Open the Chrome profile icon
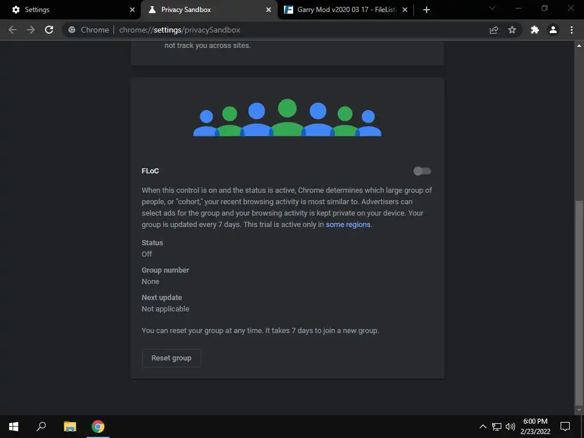The height and width of the screenshot is (438, 584). click(x=553, y=30)
